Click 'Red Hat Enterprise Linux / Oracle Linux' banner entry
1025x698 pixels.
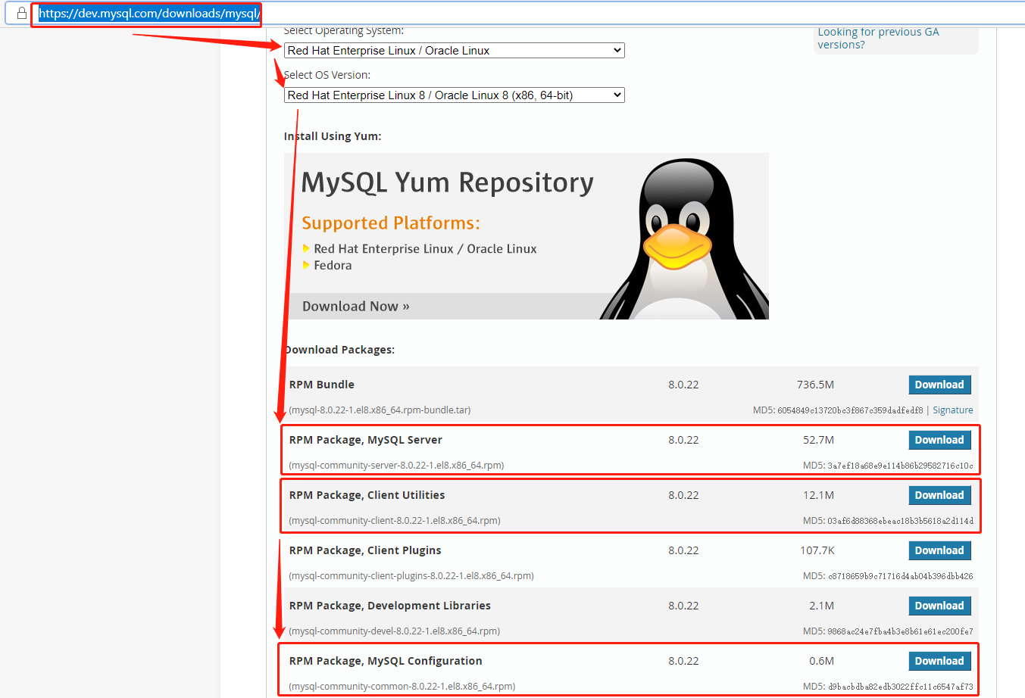pyautogui.click(x=425, y=249)
